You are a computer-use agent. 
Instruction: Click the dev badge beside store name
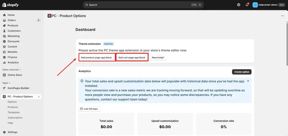282,5
